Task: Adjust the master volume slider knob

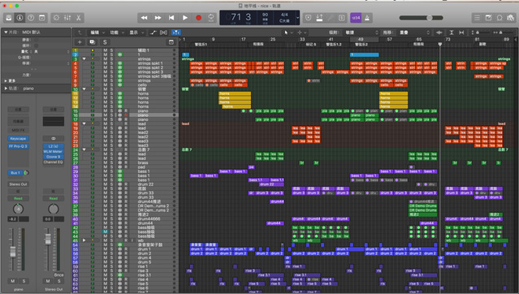Action: point(430,18)
